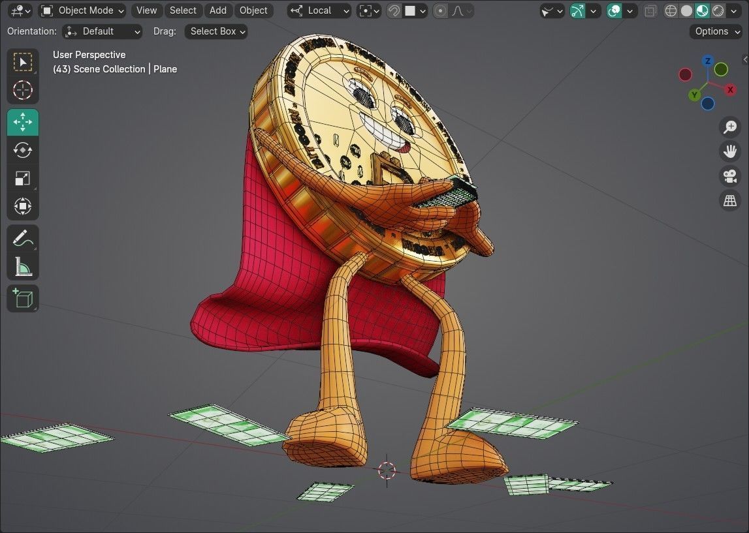The height and width of the screenshot is (533, 749).
Task: Open the Options popover
Action: point(716,31)
